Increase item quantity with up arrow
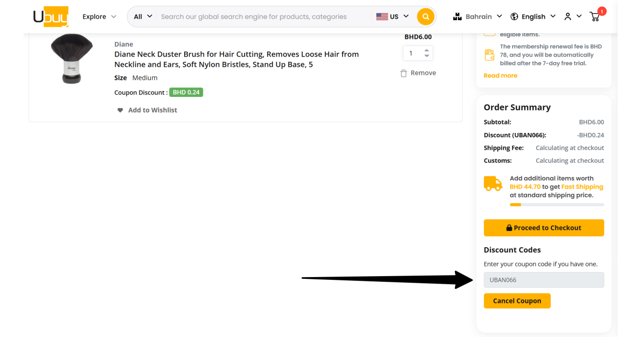The height and width of the screenshot is (337, 641). (426, 50)
